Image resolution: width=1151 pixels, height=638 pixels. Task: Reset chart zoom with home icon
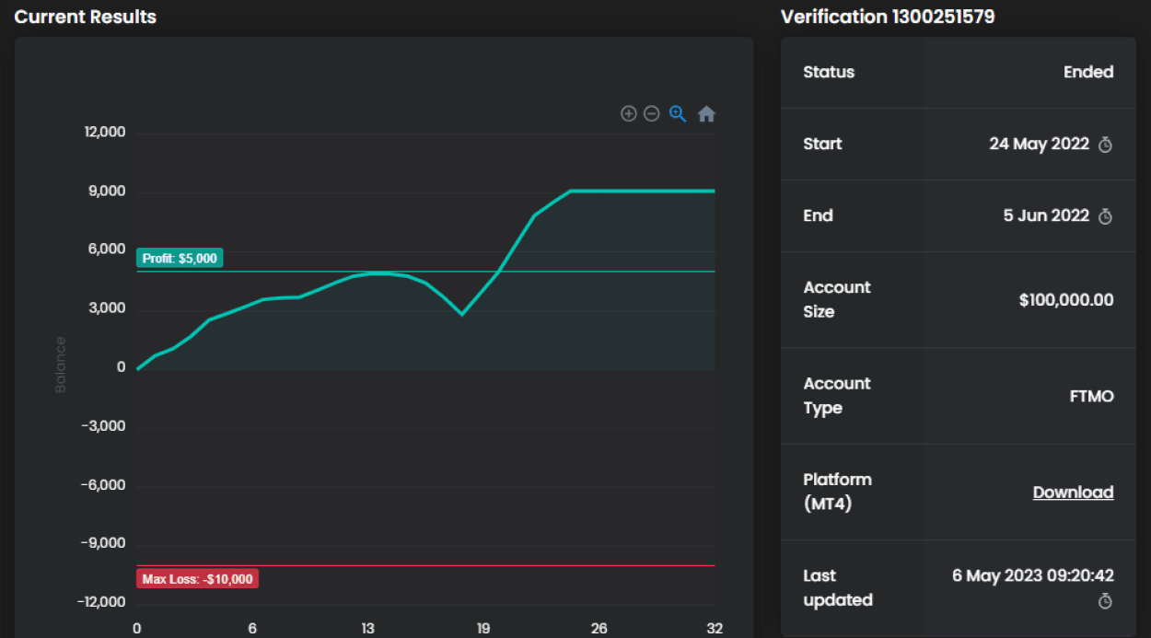click(706, 114)
